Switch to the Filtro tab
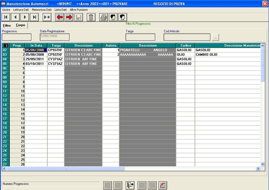This screenshot has height=190, width=269. [x=7, y=26]
